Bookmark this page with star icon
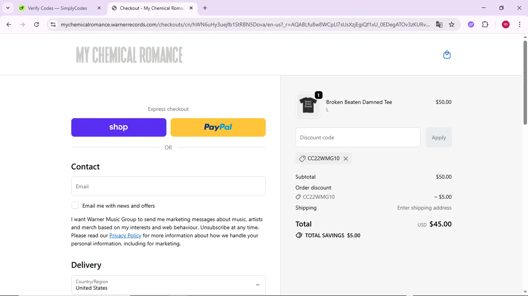The image size is (528, 296). coord(452,25)
